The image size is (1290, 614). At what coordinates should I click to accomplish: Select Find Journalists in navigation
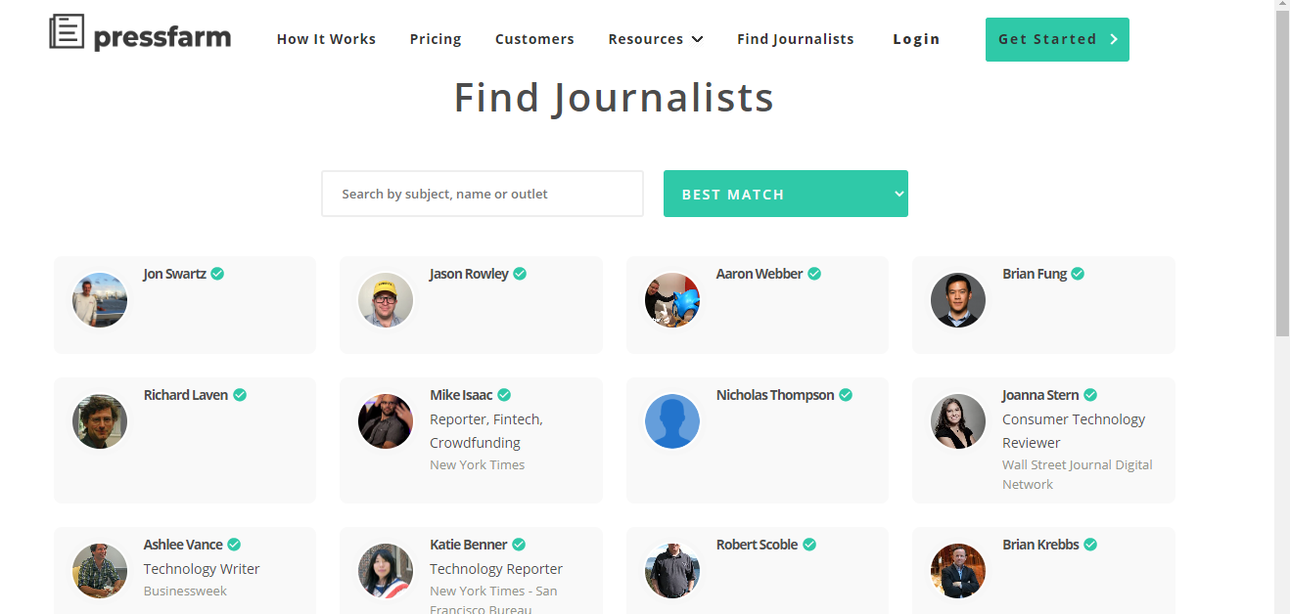point(796,39)
